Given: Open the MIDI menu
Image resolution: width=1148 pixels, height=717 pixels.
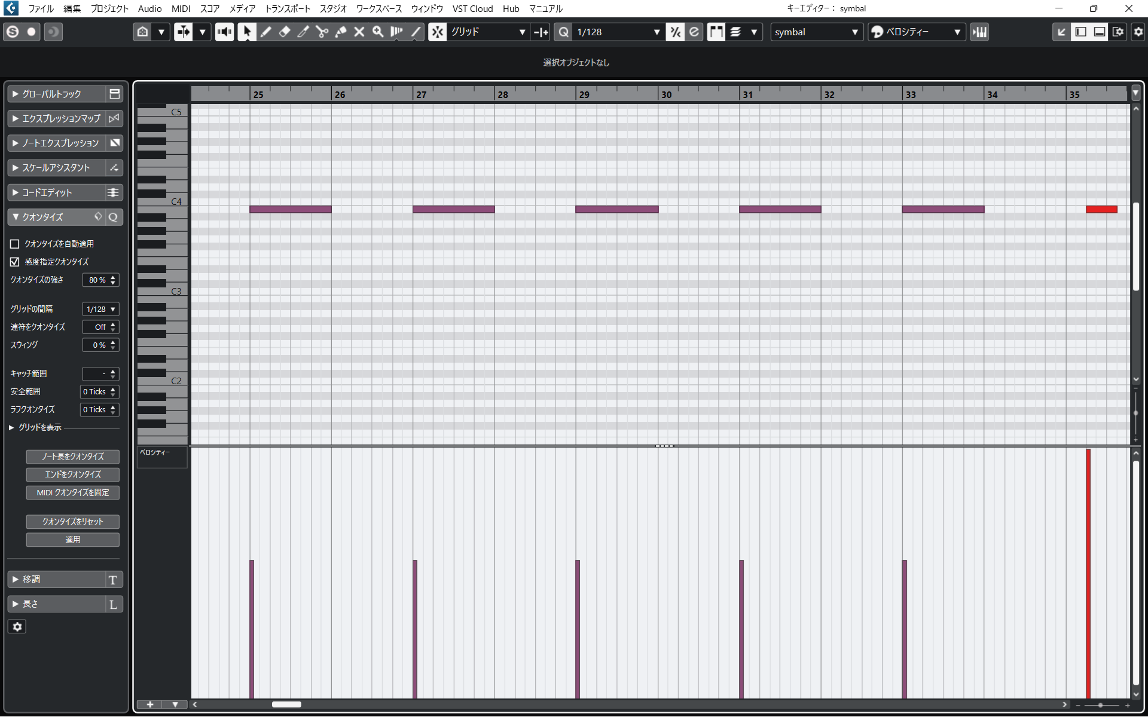Looking at the screenshot, I should pyautogui.click(x=181, y=9).
